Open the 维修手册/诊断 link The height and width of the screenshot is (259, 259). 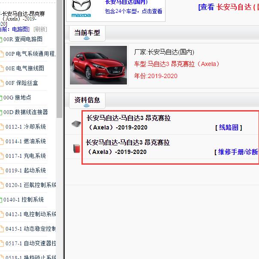[238, 152]
